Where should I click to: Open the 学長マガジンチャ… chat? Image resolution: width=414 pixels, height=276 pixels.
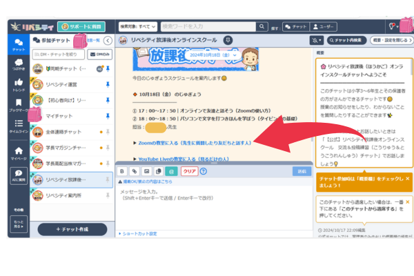[x=65, y=148]
